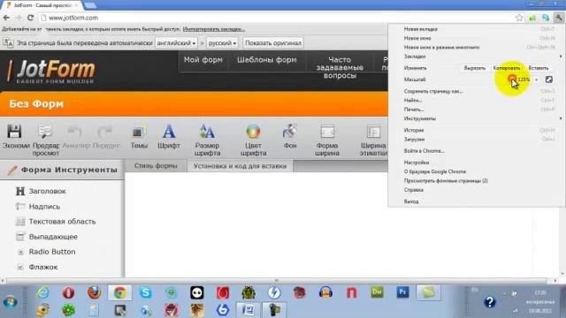Open the form preview (Предвар просмот) icon
Screen dimensions: 566x318
45,132
